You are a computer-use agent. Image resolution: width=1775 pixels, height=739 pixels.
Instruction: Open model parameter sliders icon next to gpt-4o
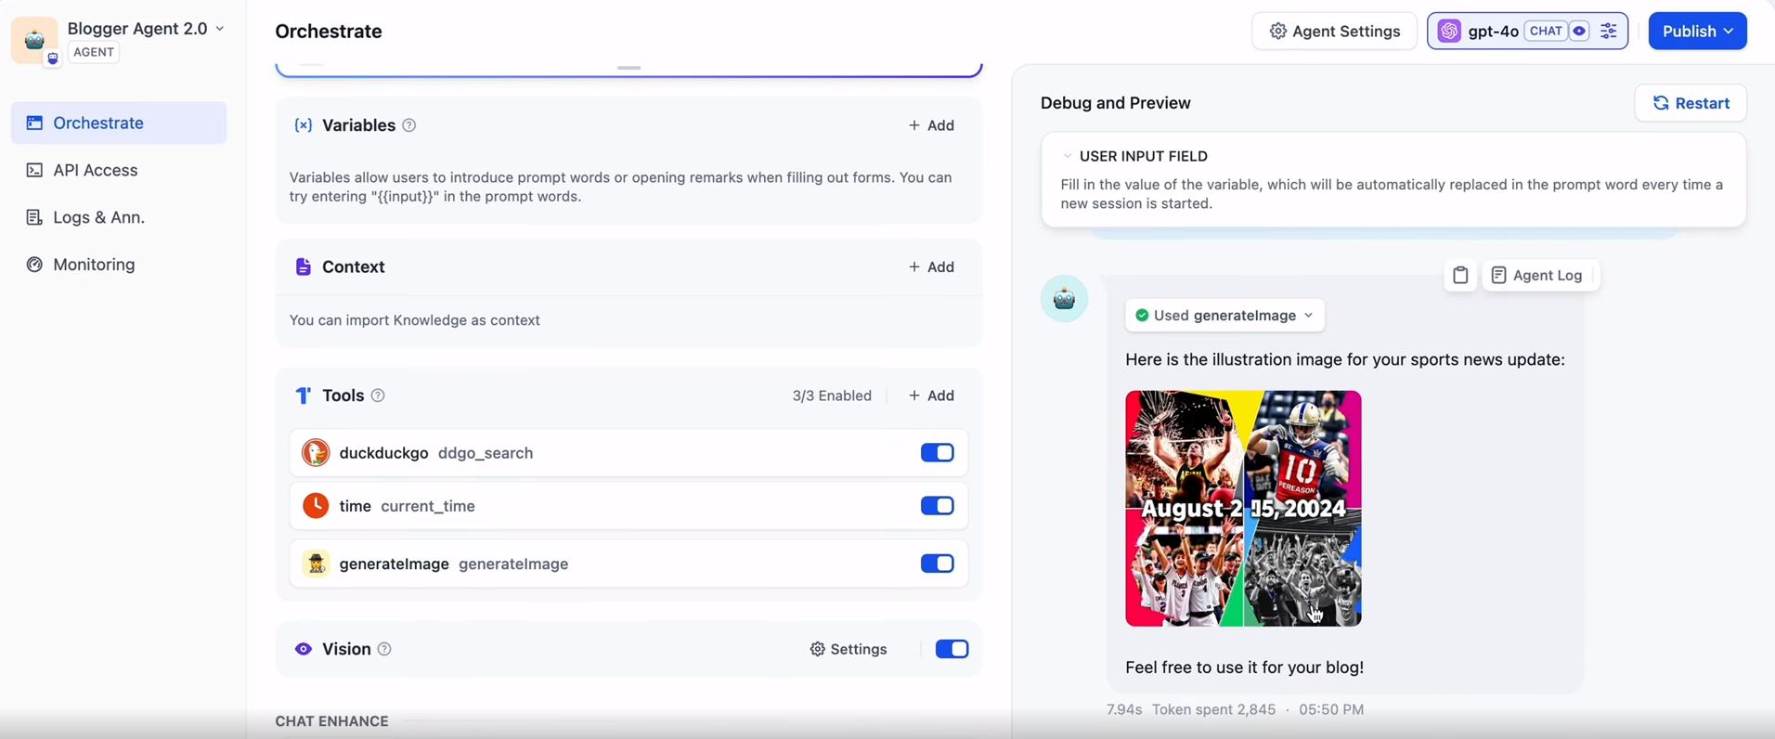1609,32
